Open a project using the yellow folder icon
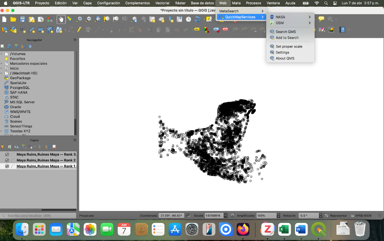Viewport: 384px width, 241px height. tap(13, 20)
